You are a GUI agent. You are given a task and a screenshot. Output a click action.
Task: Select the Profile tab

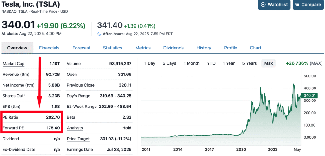(230, 48)
